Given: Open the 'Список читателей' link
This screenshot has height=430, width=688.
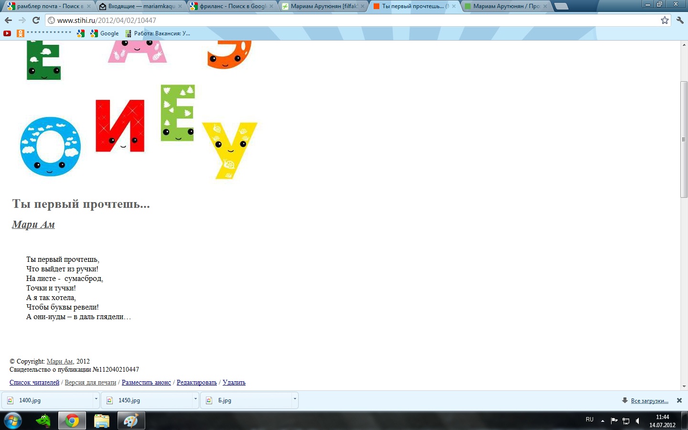Looking at the screenshot, I should [x=34, y=383].
